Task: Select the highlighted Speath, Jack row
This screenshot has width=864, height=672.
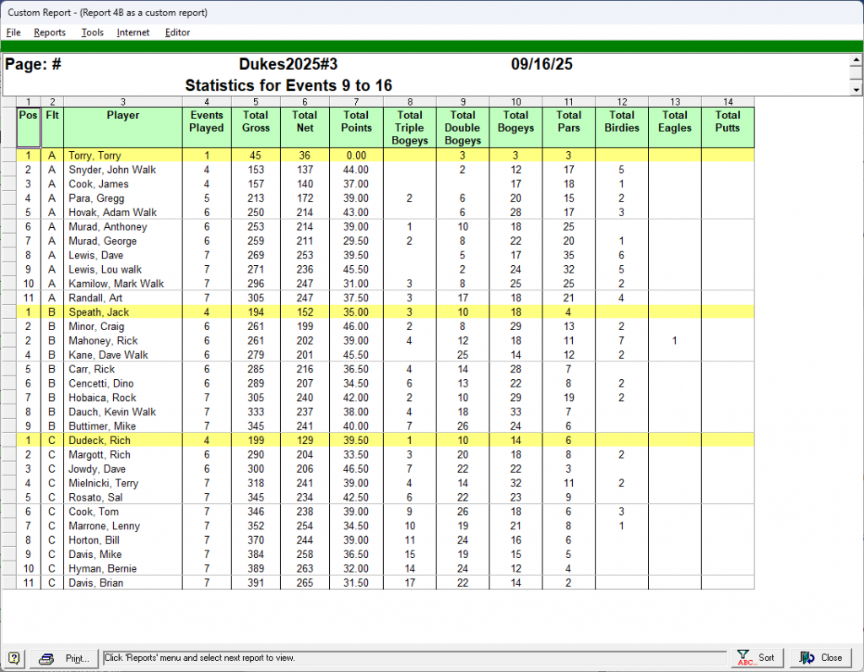Action: (x=122, y=312)
